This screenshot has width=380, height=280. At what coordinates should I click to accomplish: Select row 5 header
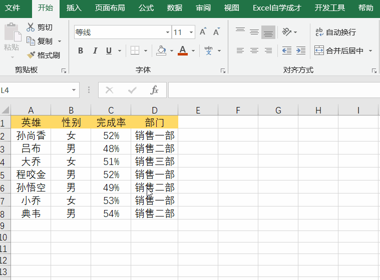point(5,174)
